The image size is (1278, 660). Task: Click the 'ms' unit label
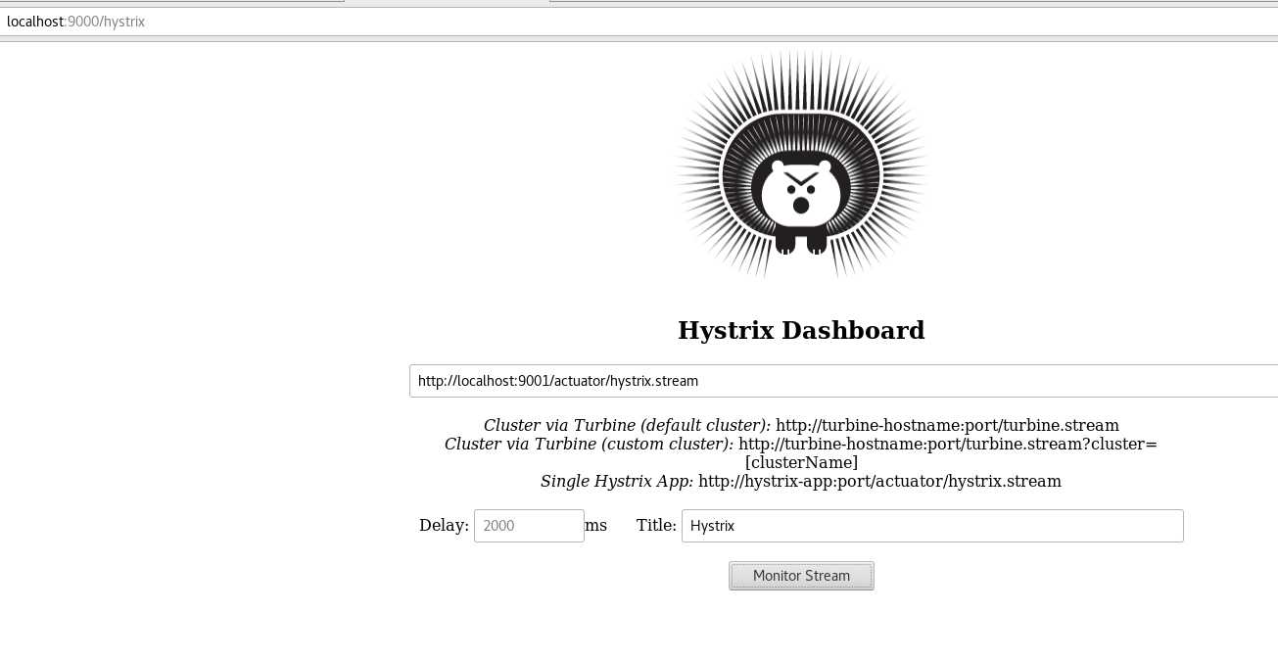point(596,526)
